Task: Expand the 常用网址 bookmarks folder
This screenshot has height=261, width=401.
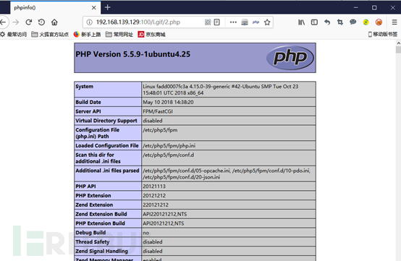Action: coord(119,34)
